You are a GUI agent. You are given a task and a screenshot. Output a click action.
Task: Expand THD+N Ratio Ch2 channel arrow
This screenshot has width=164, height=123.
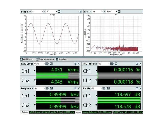click(x=96, y=80)
